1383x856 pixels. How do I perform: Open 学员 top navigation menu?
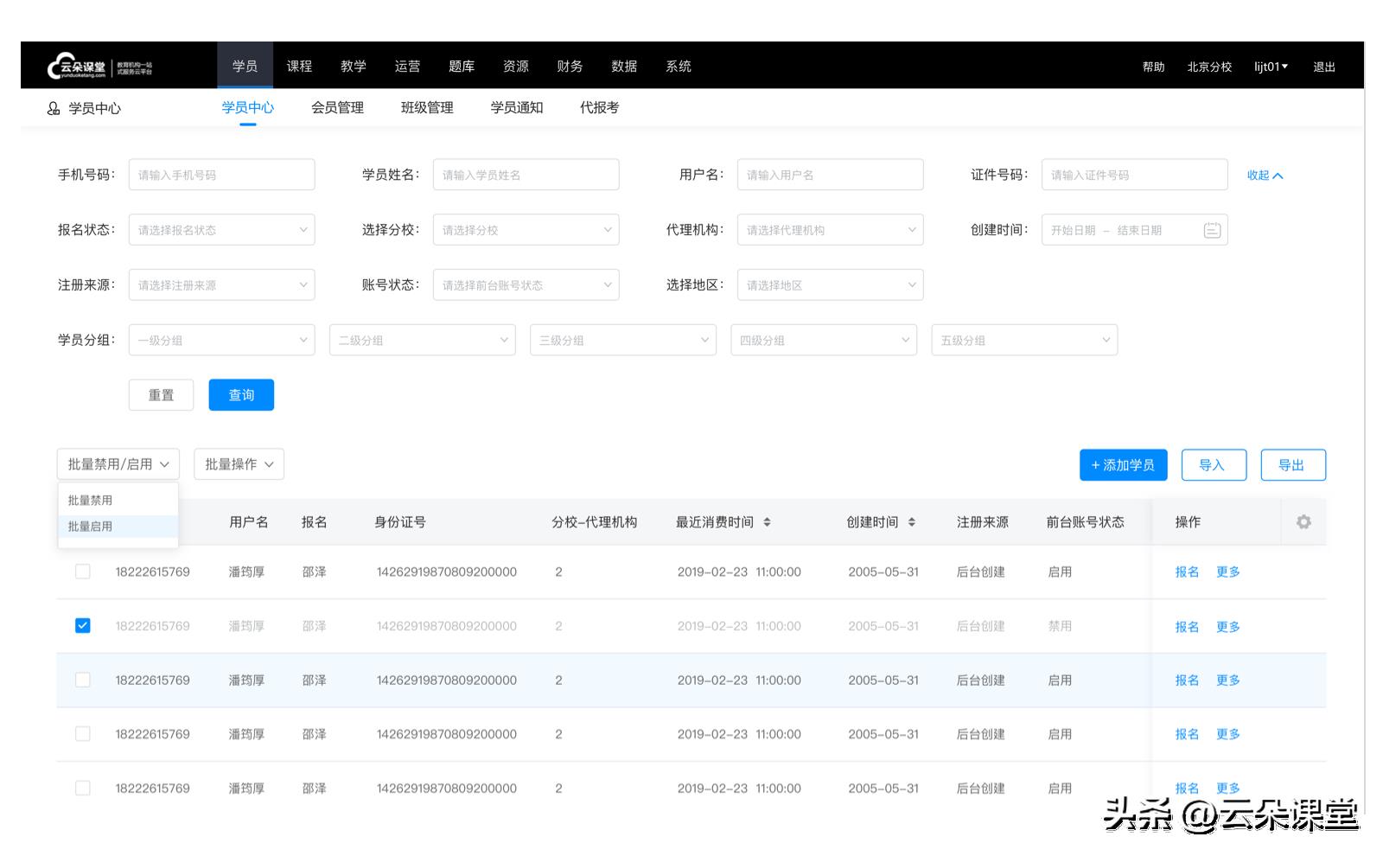(x=245, y=66)
